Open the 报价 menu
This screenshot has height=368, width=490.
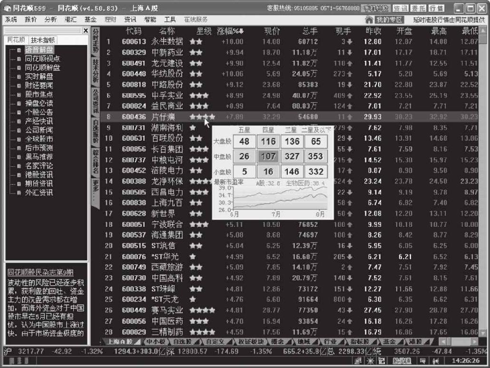point(30,19)
